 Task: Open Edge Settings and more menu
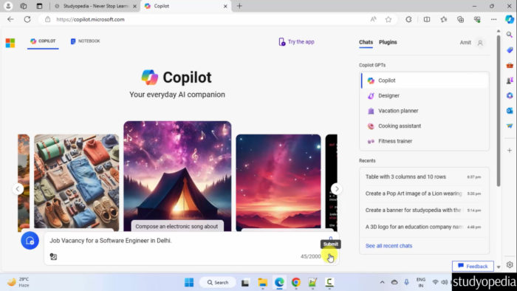click(493, 19)
